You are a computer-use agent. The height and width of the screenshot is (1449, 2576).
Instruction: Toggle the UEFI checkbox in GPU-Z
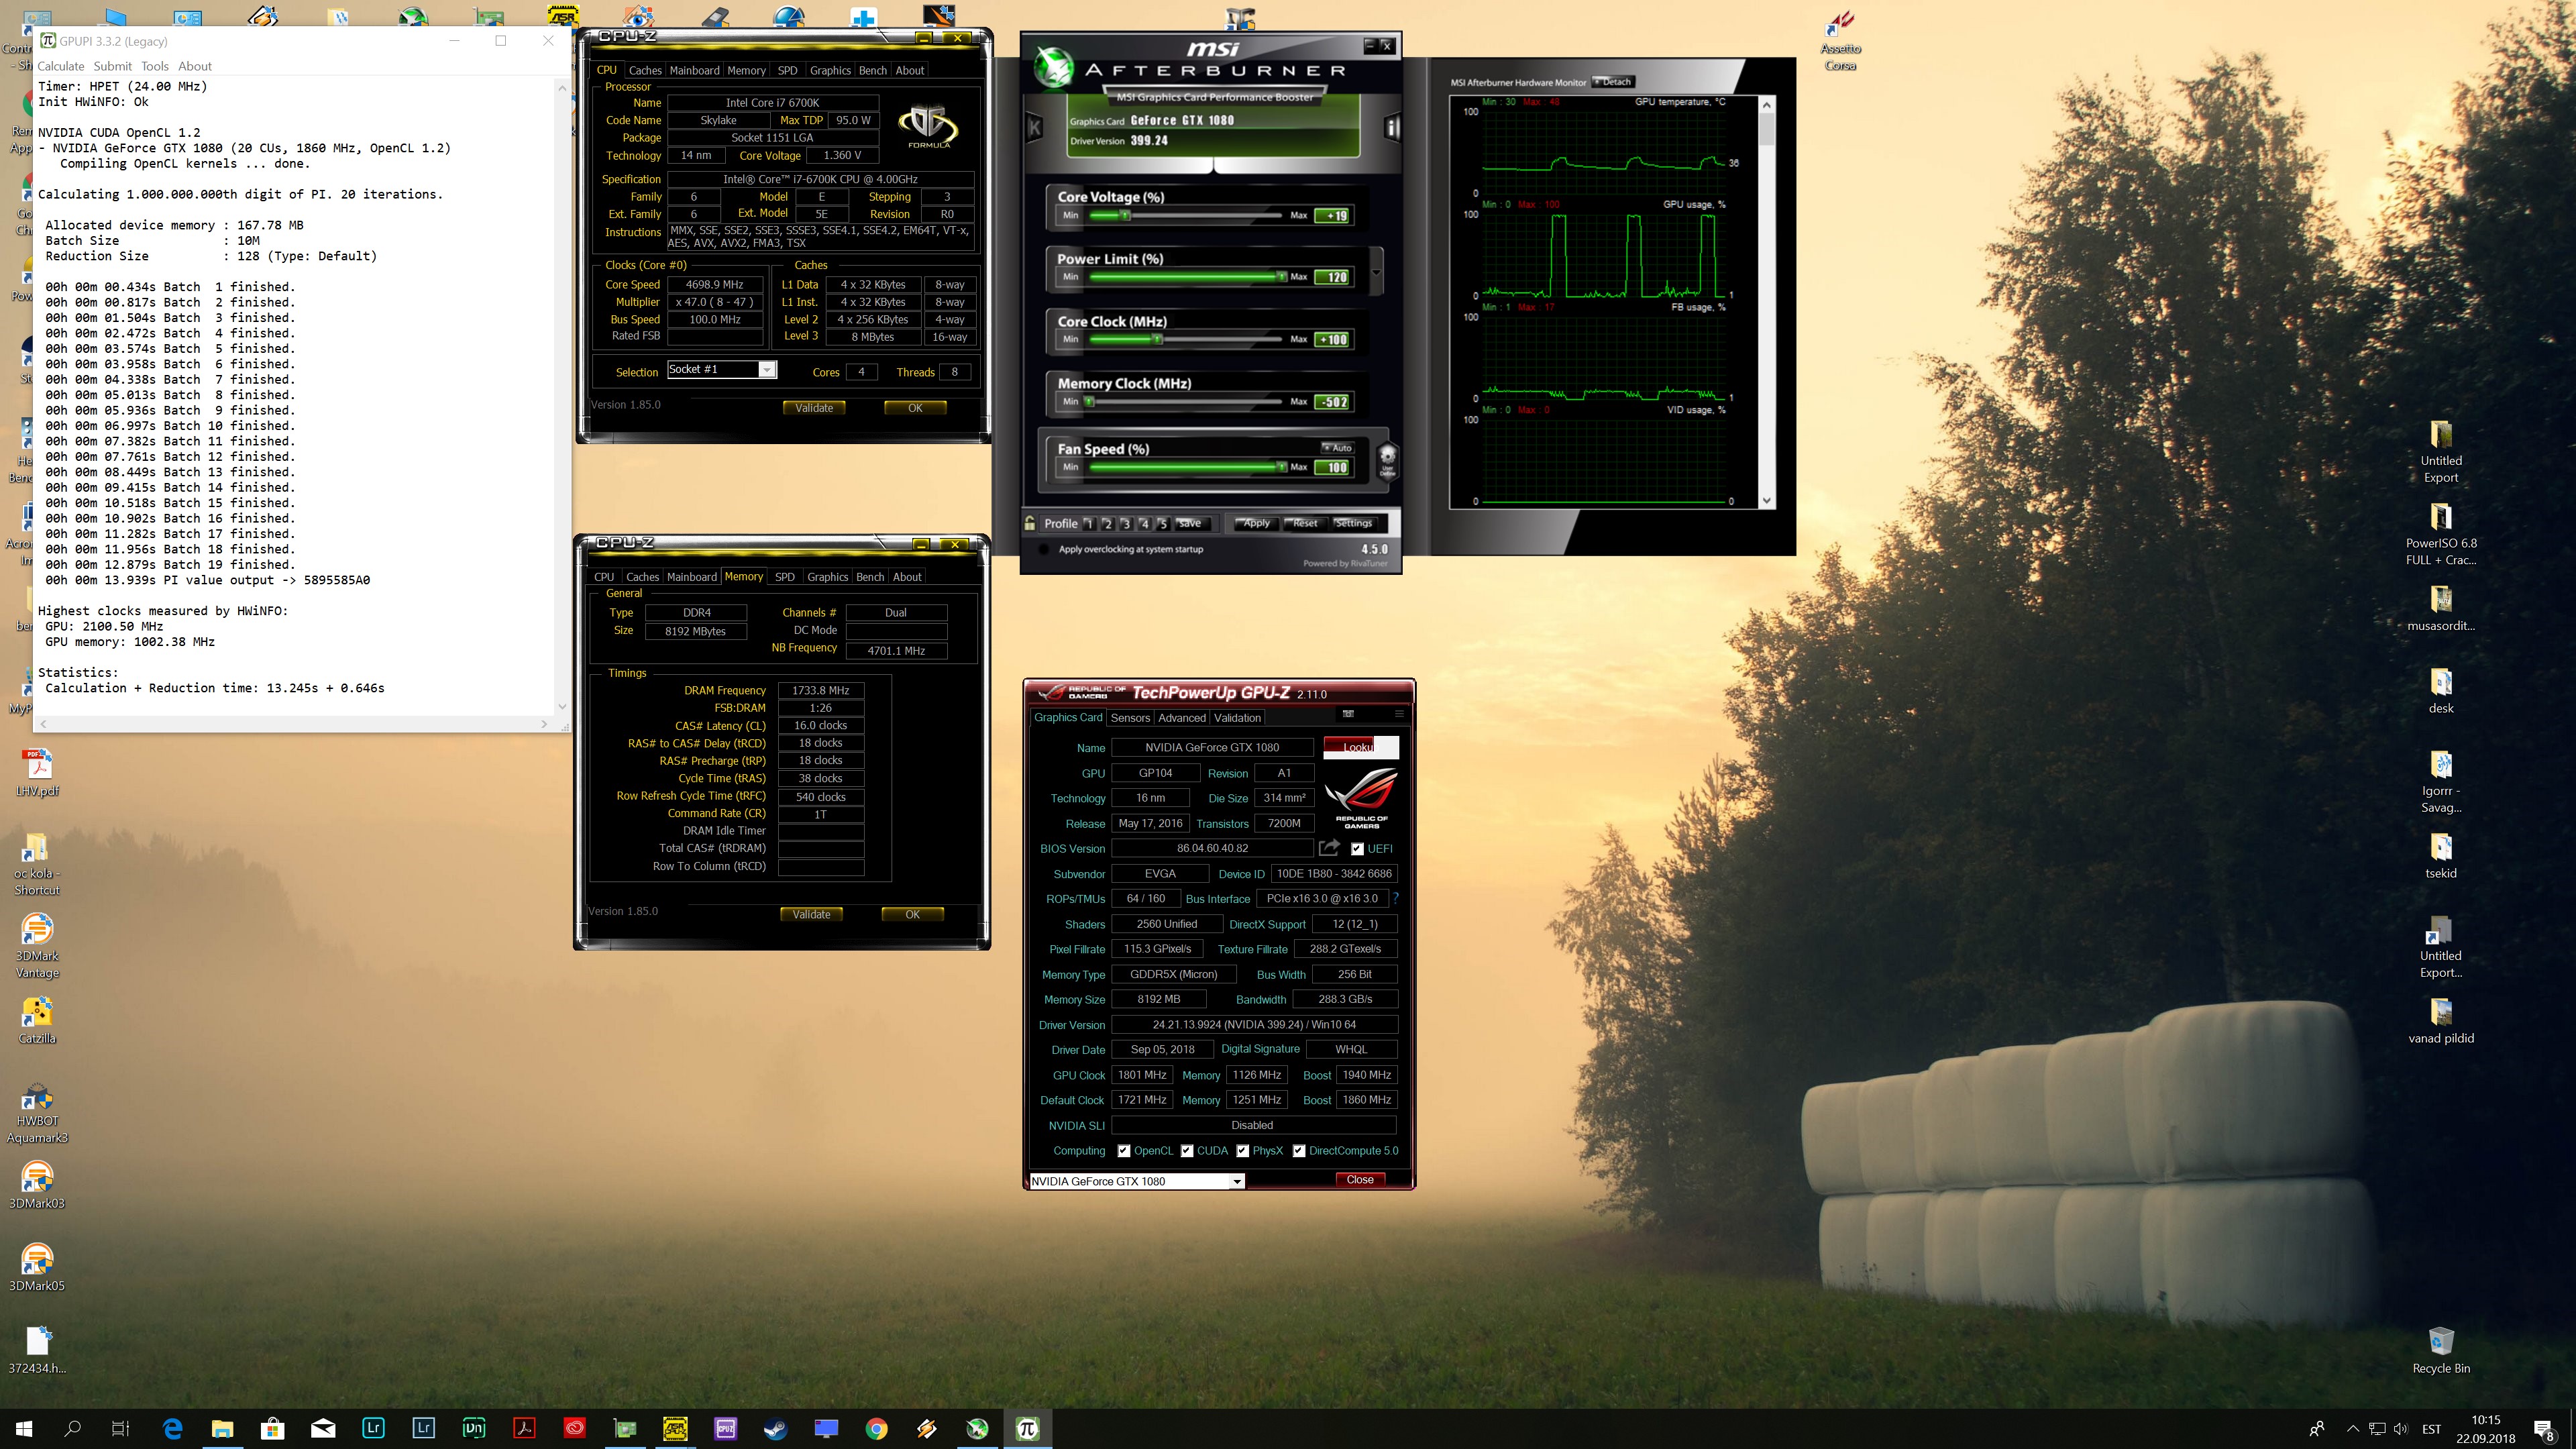pyautogui.click(x=1356, y=849)
